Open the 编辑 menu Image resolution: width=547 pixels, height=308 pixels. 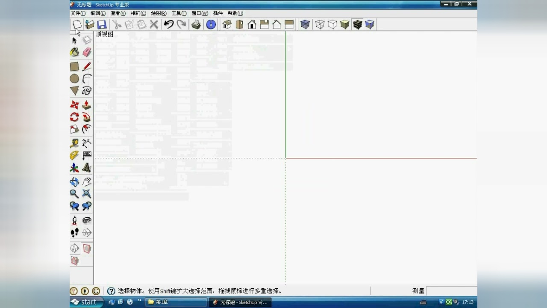click(x=98, y=13)
